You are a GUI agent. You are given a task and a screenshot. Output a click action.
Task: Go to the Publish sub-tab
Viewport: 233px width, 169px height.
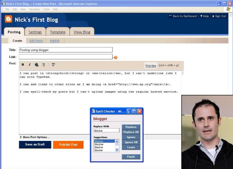[x=55, y=41]
